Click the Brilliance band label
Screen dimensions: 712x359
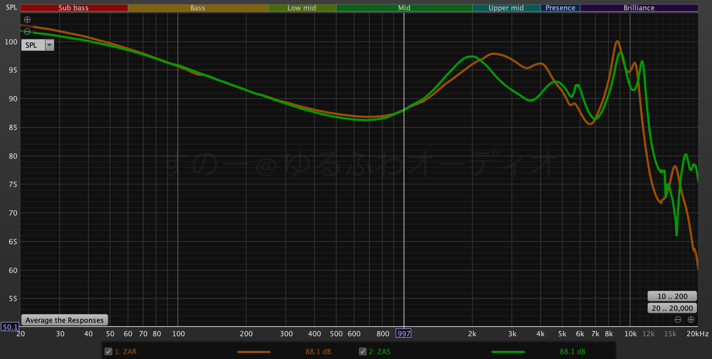[x=639, y=8]
